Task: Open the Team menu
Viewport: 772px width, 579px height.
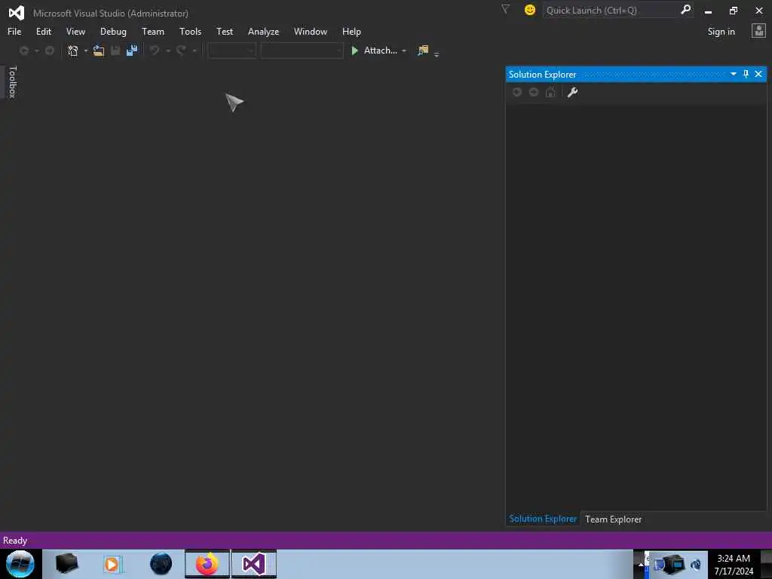Action: tap(152, 32)
